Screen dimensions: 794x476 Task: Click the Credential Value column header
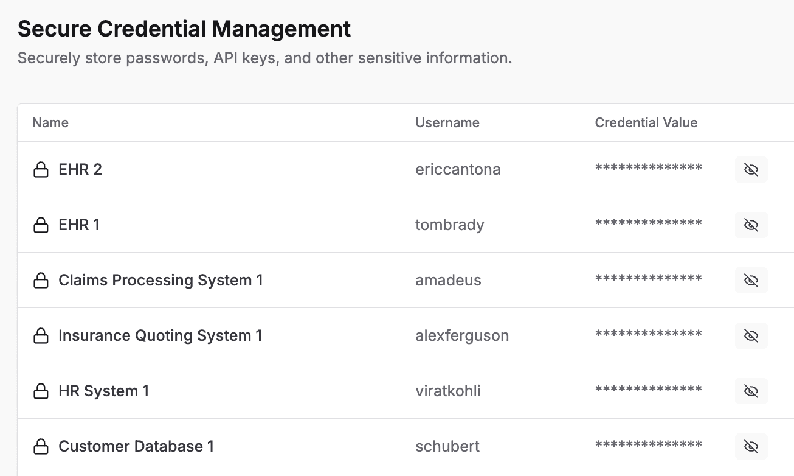click(646, 123)
